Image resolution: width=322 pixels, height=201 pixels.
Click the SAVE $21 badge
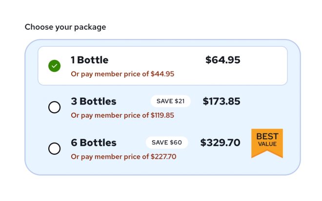point(171,101)
